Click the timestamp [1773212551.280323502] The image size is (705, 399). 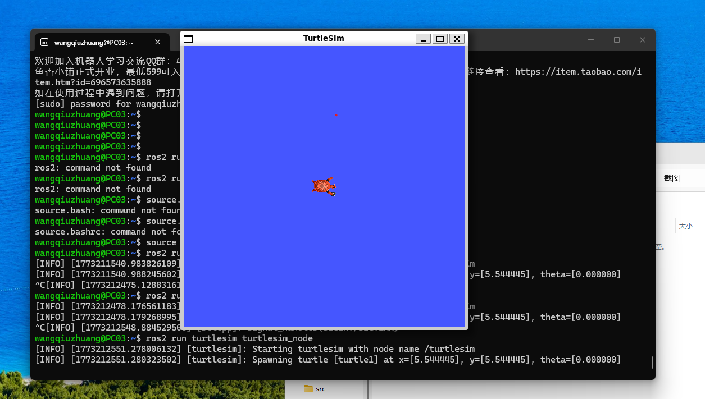tap(126, 360)
